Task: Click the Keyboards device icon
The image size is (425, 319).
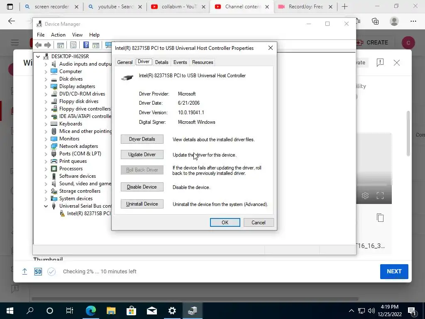Action: (54, 124)
